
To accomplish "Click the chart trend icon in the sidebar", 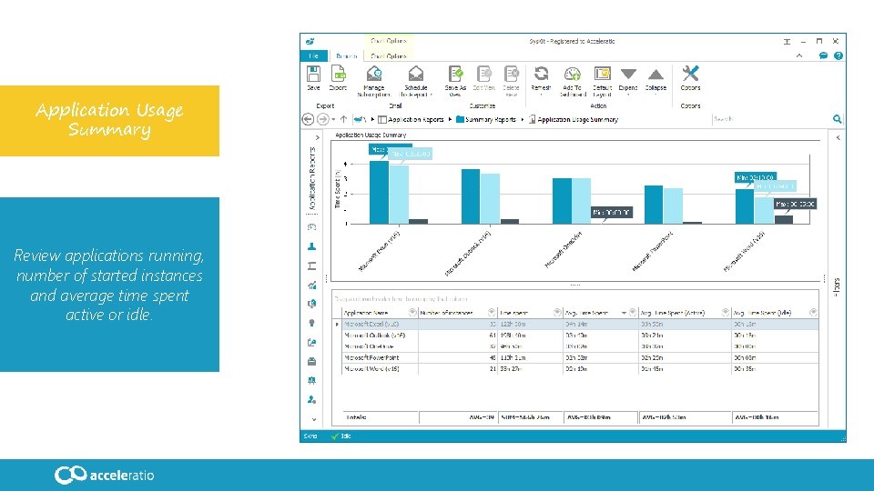I will [x=311, y=285].
